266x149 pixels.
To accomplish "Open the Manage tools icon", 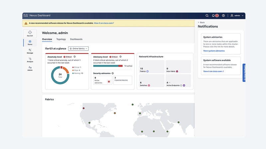I will [x=30, y=51].
